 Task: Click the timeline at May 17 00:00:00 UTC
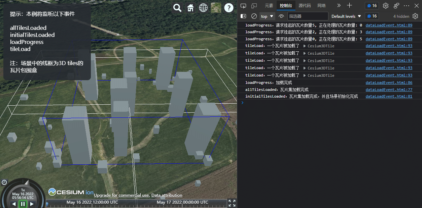pyautogui.click(x=182, y=202)
